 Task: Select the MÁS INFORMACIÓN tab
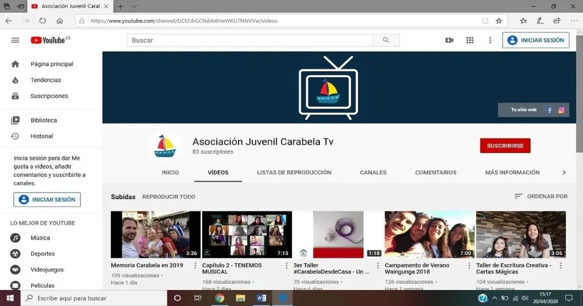512,173
